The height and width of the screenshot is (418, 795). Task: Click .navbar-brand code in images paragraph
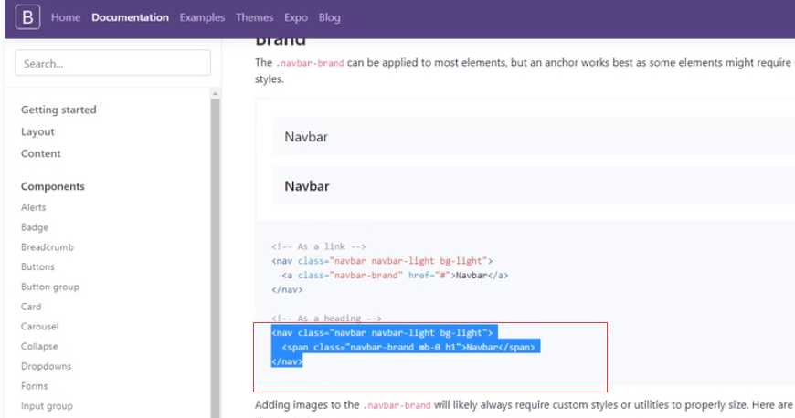(397, 405)
